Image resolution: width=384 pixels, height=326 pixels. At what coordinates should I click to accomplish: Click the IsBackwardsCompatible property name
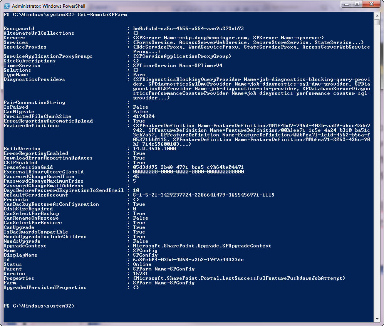tap(36, 232)
